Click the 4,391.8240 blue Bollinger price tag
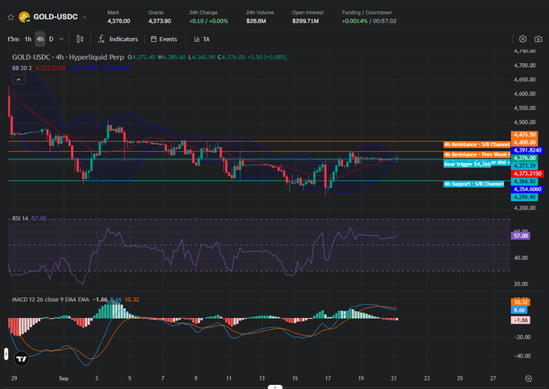The height and width of the screenshot is (389, 549). click(527, 150)
